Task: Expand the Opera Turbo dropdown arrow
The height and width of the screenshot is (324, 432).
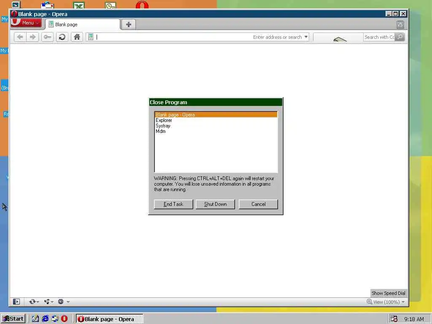Action: coord(68,302)
